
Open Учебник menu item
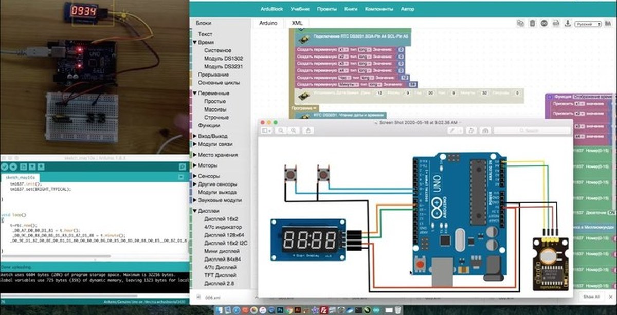tap(300, 9)
